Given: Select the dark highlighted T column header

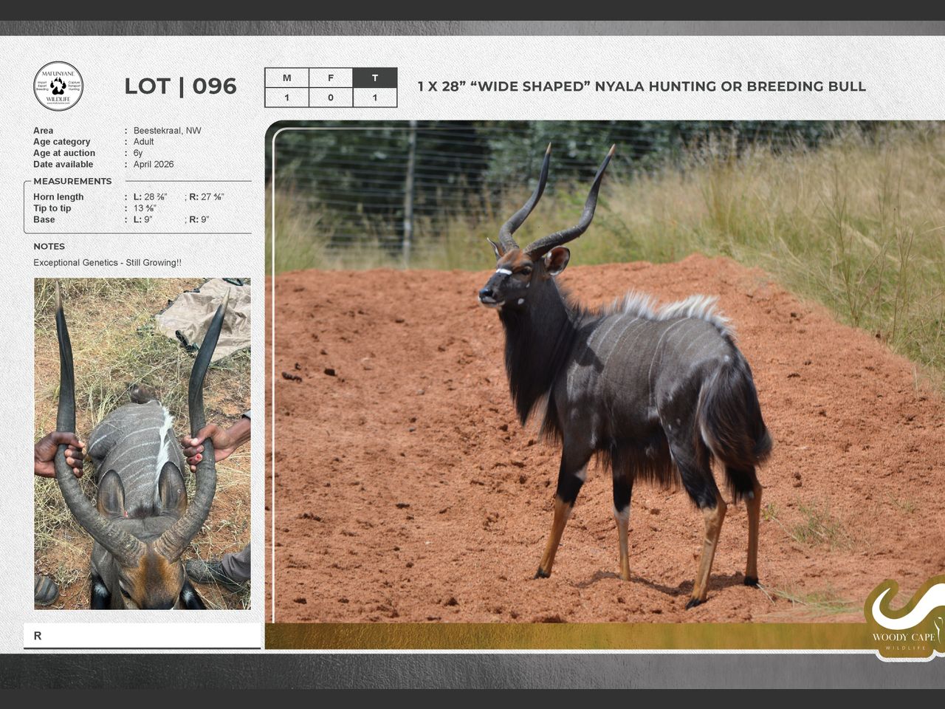Looking at the screenshot, I should [375, 78].
